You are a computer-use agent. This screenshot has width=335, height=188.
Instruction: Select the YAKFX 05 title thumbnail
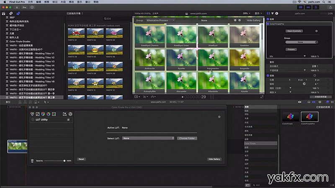click(x=95, y=50)
